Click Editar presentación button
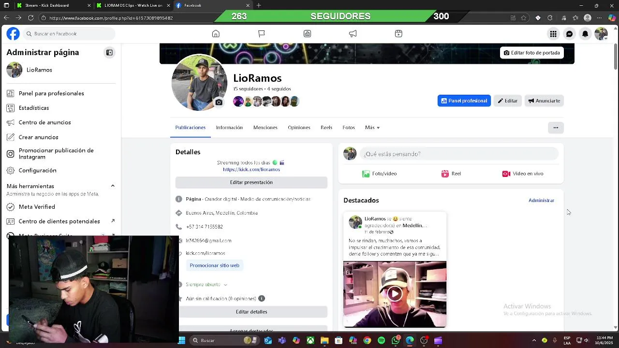The image size is (619, 348). 251,182
